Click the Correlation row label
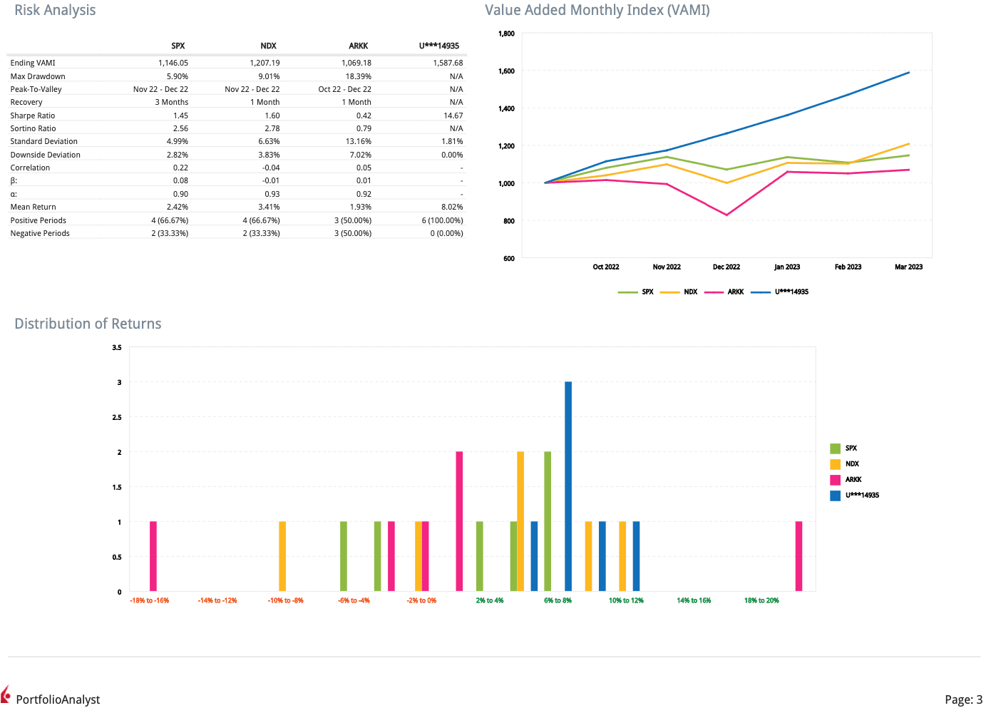This screenshot has width=991, height=713. [30, 168]
